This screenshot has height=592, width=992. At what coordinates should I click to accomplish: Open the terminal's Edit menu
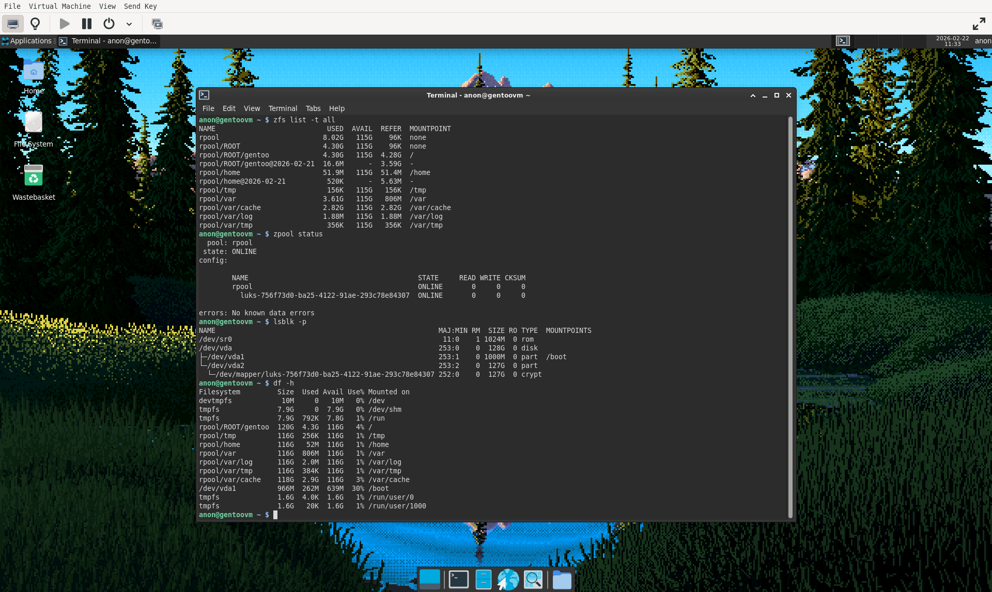click(x=229, y=108)
